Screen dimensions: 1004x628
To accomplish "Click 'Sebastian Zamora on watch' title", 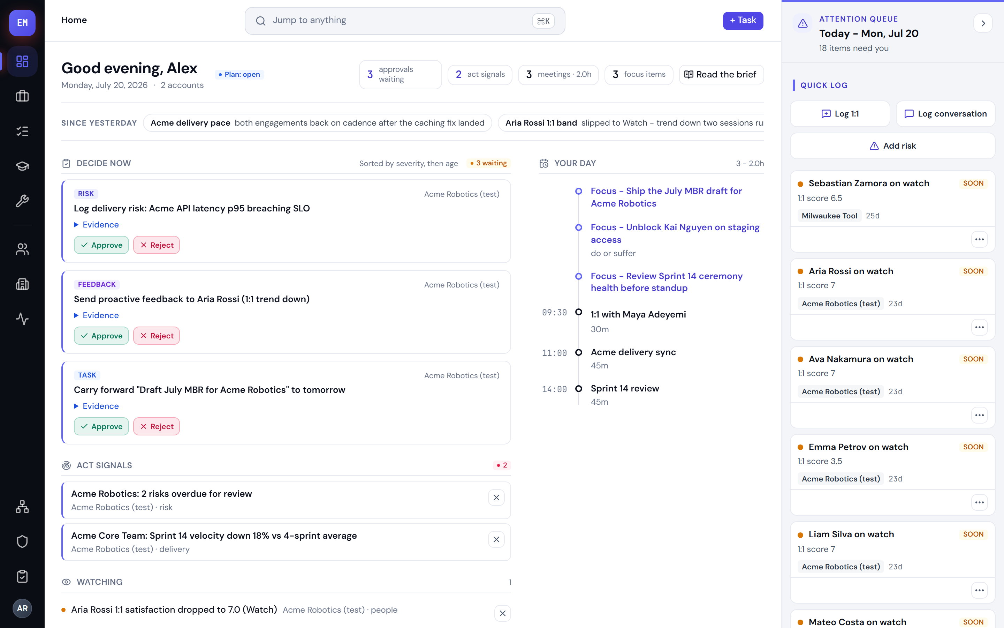I will [869, 183].
